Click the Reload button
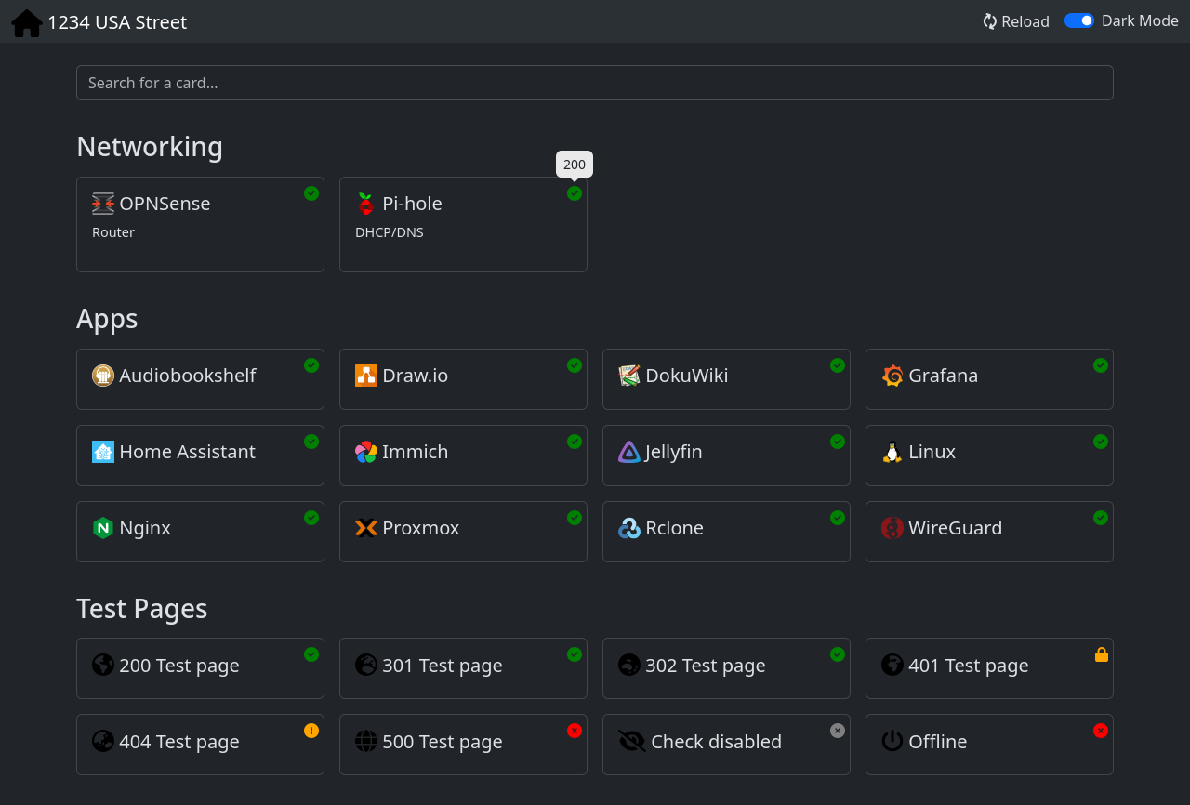Screen dimensions: 1190x805 click(1016, 21)
